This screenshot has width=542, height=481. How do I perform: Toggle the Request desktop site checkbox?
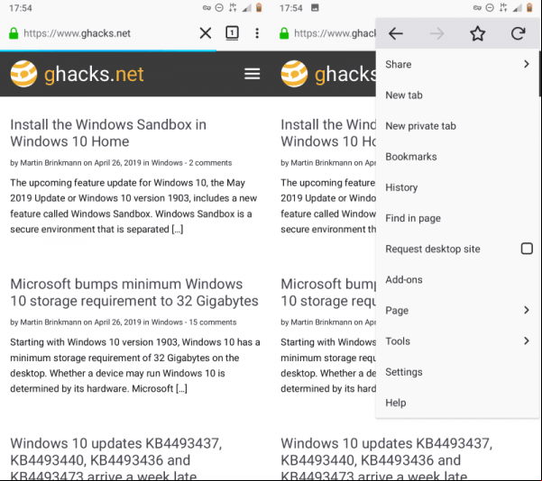click(527, 249)
